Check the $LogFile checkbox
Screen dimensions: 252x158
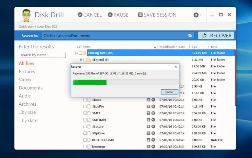pos(85,106)
